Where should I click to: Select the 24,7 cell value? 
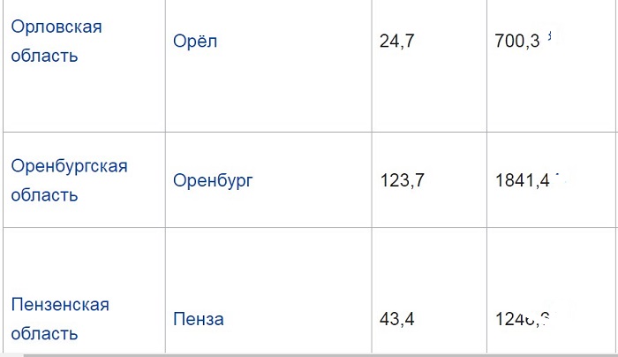coord(396,42)
